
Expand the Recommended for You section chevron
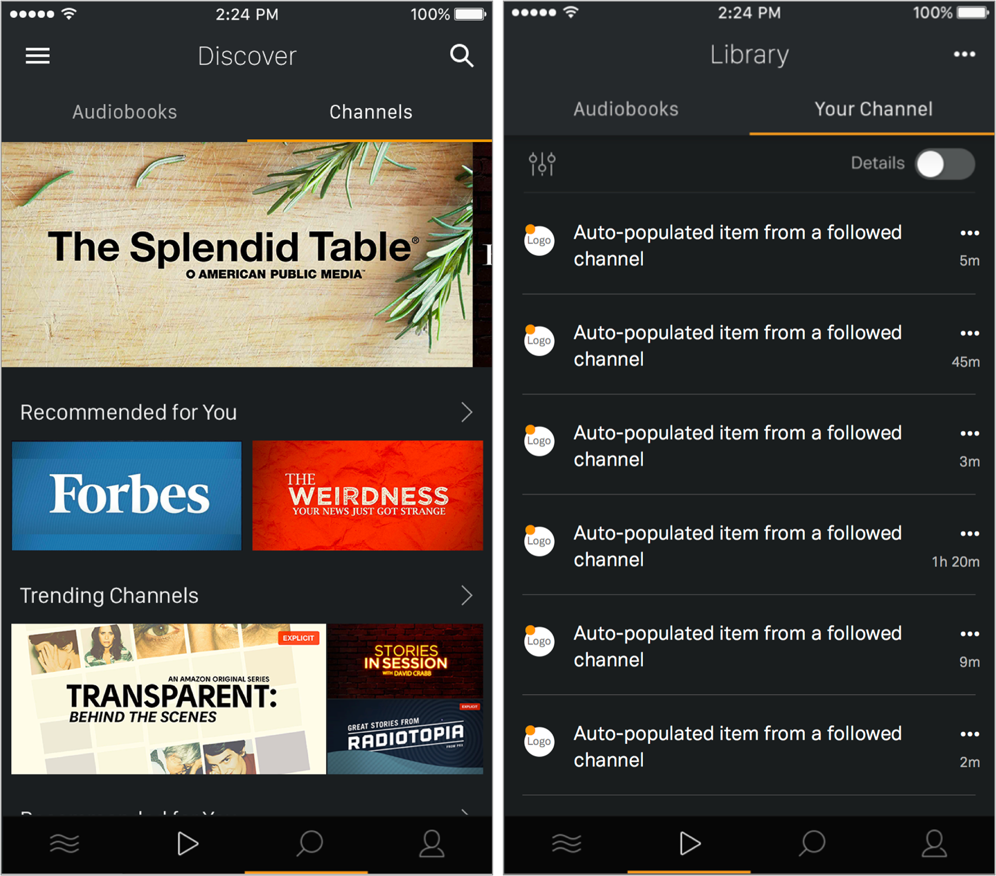(467, 413)
